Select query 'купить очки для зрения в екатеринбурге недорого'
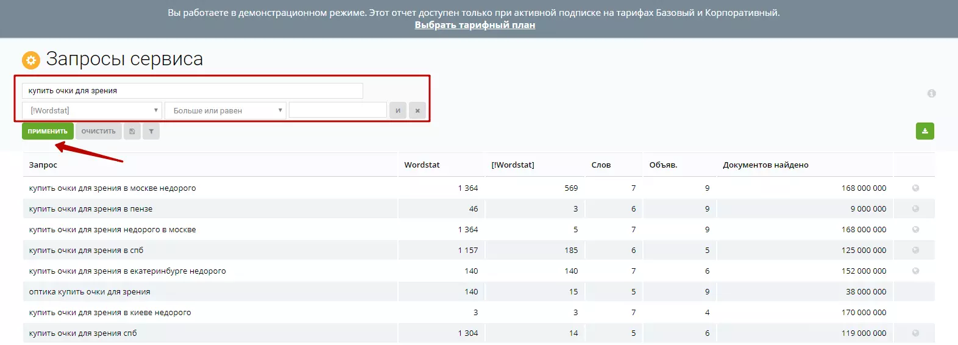Image resolution: width=958 pixels, height=345 pixels. coord(127,271)
